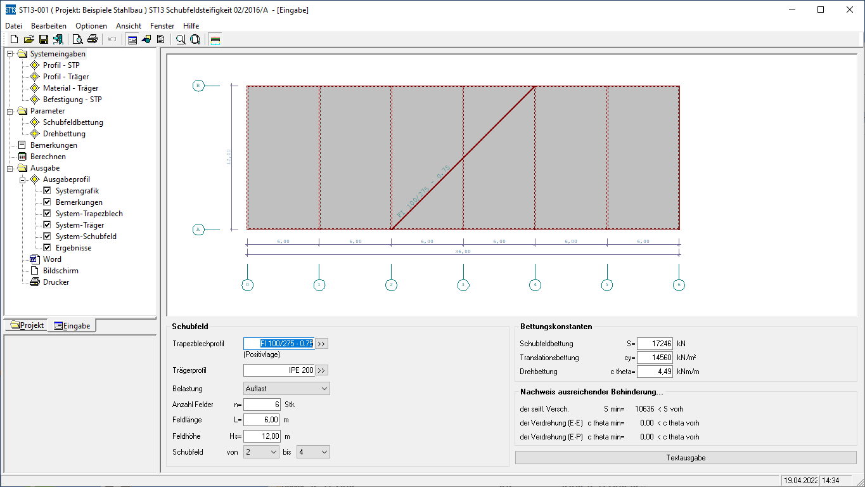Screen dimensions: 865x487
Task: Click the notes icon beside tree entry Bemerkungen
Action: click(22, 145)
